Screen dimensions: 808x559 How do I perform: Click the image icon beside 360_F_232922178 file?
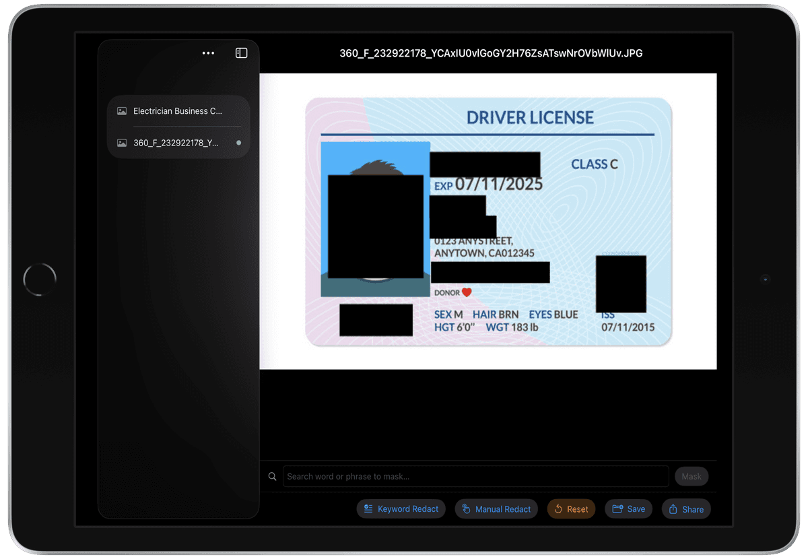pos(122,143)
